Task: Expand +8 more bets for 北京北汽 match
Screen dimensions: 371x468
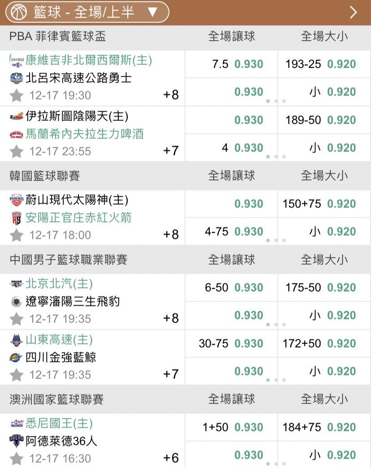Action: [x=171, y=318]
